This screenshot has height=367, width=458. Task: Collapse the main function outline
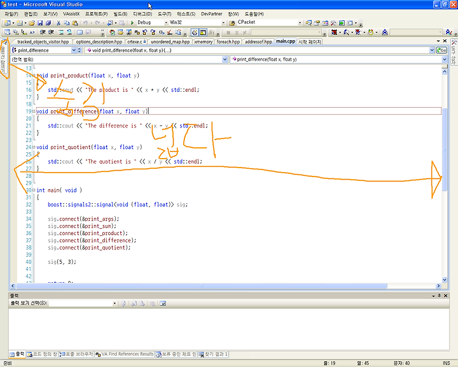[34, 191]
